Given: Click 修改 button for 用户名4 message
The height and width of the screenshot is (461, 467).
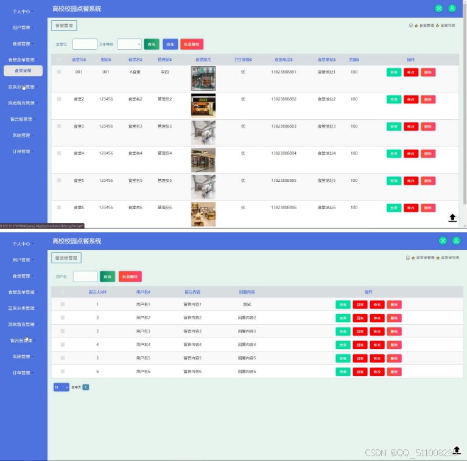Looking at the screenshot, I should 377,345.
